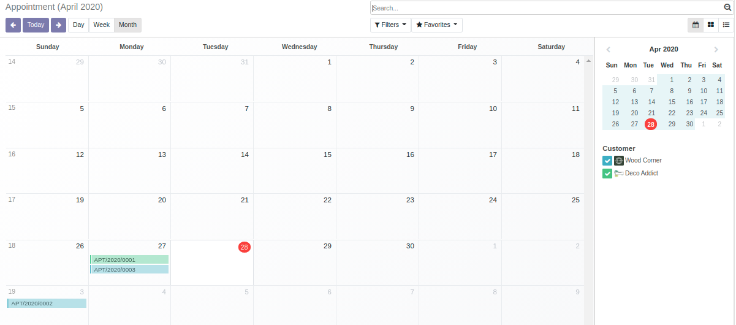Click the next period arrow button
Image resolution: width=736 pixels, height=325 pixels.
58,25
